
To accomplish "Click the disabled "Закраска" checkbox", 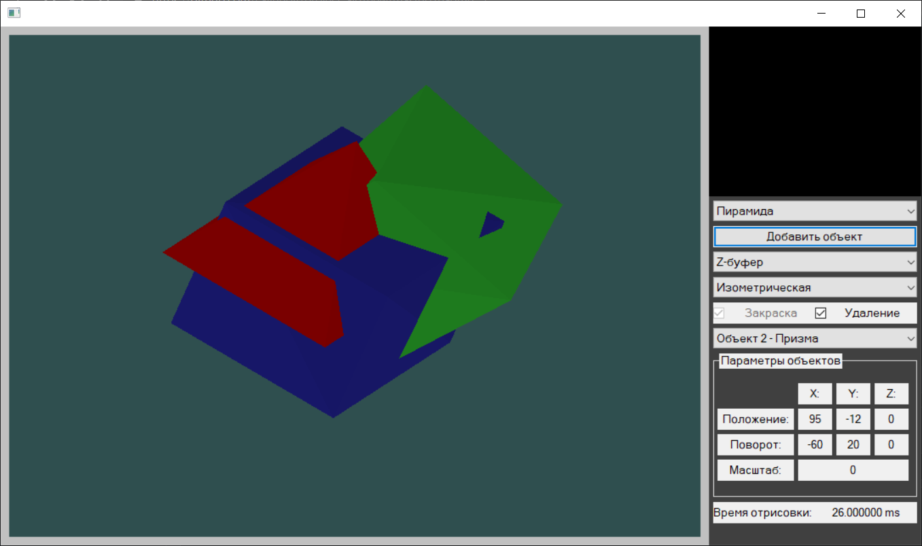I will (720, 312).
